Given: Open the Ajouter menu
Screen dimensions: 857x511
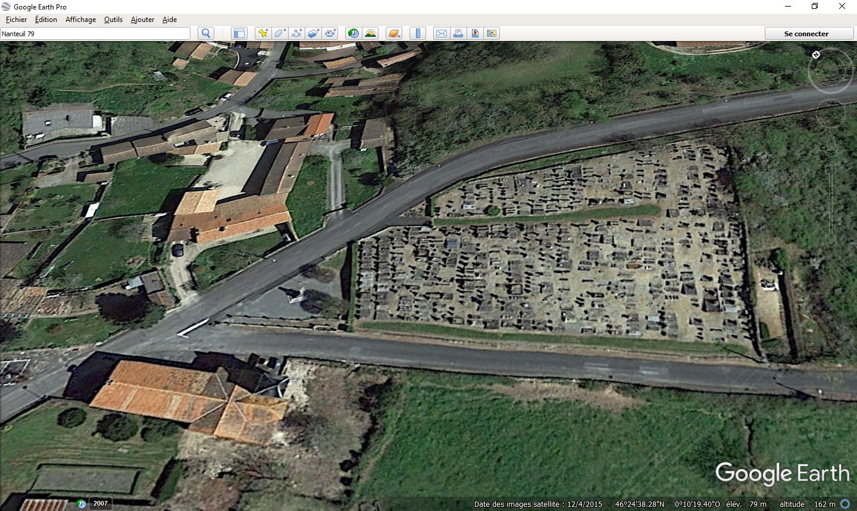Looking at the screenshot, I should (x=142, y=19).
